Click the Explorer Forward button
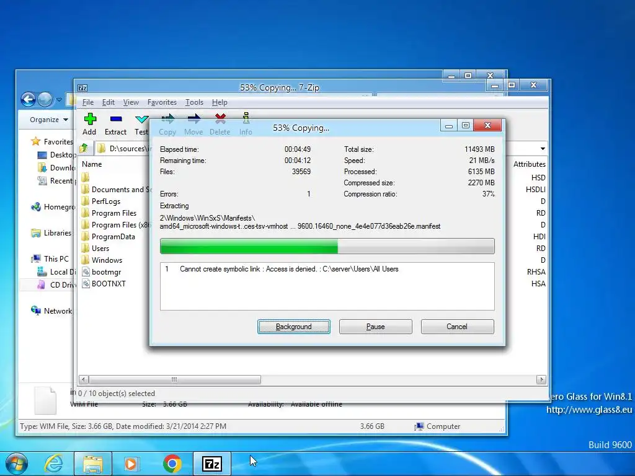This screenshot has width=635, height=476. 45,100
